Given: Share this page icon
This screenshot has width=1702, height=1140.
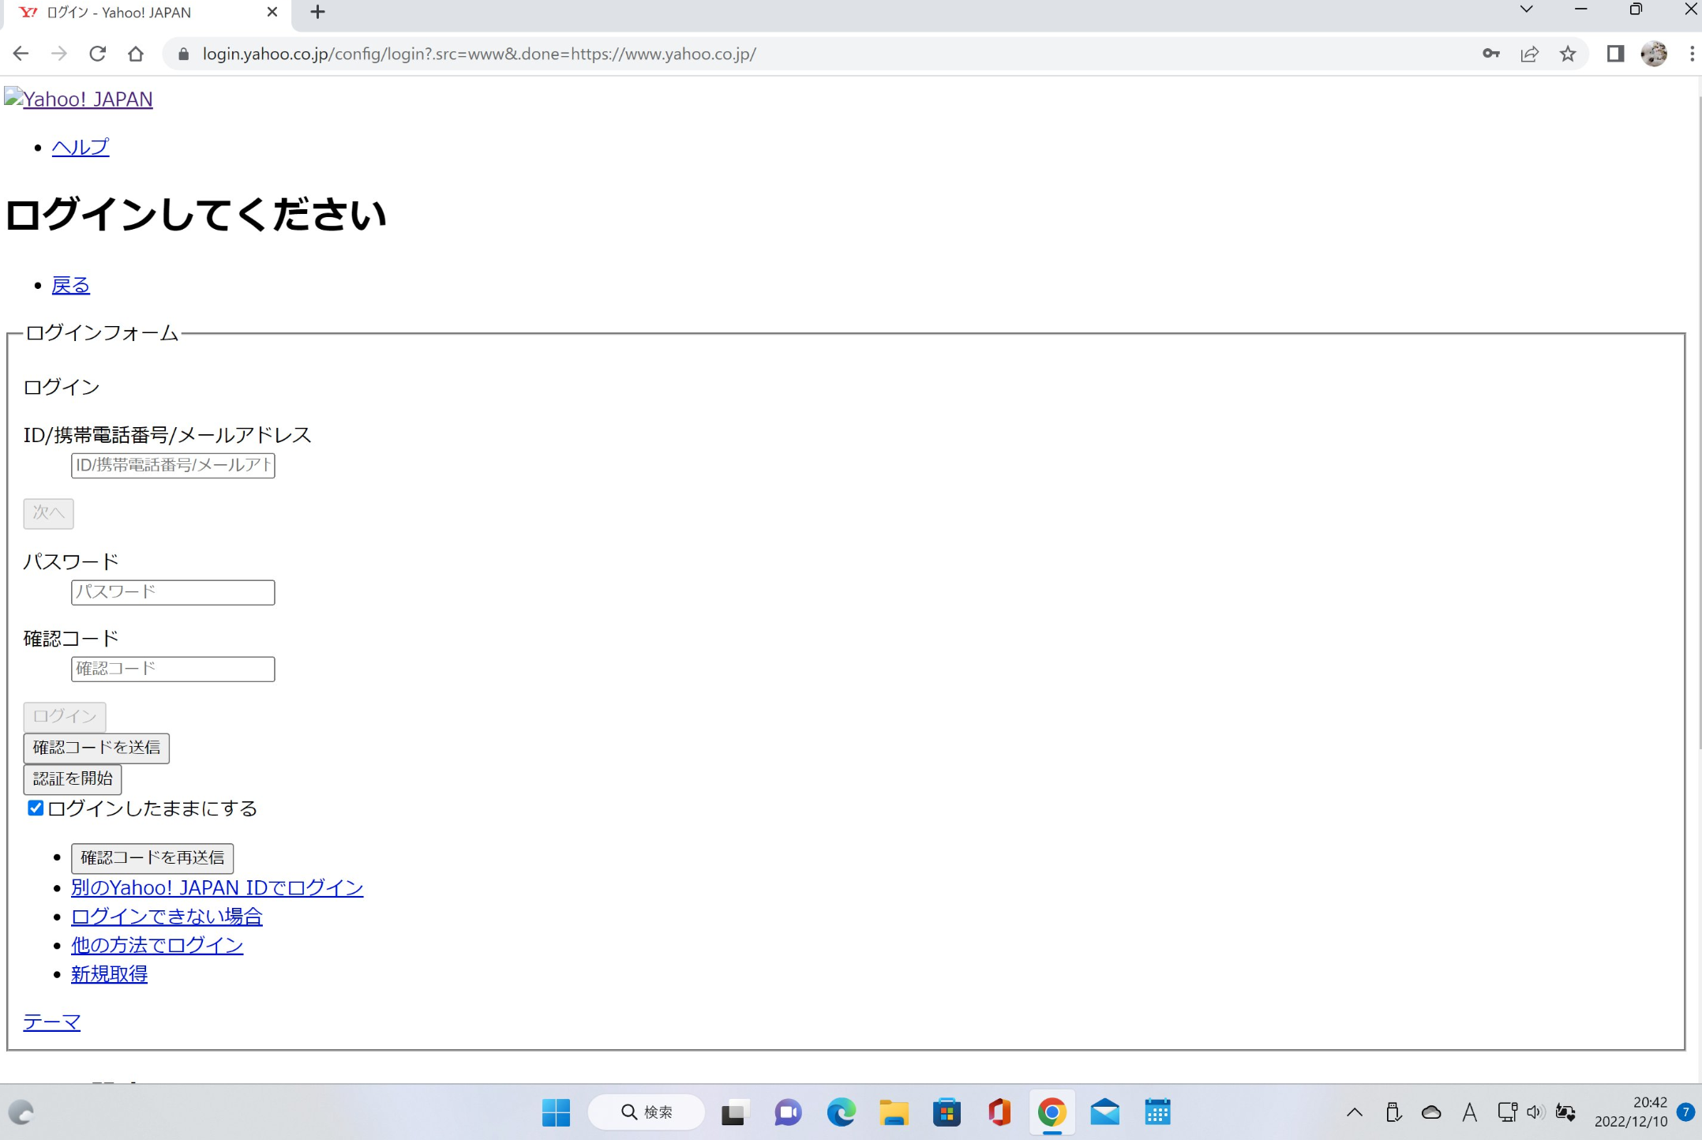Looking at the screenshot, I should click(x=1529, y=54).
